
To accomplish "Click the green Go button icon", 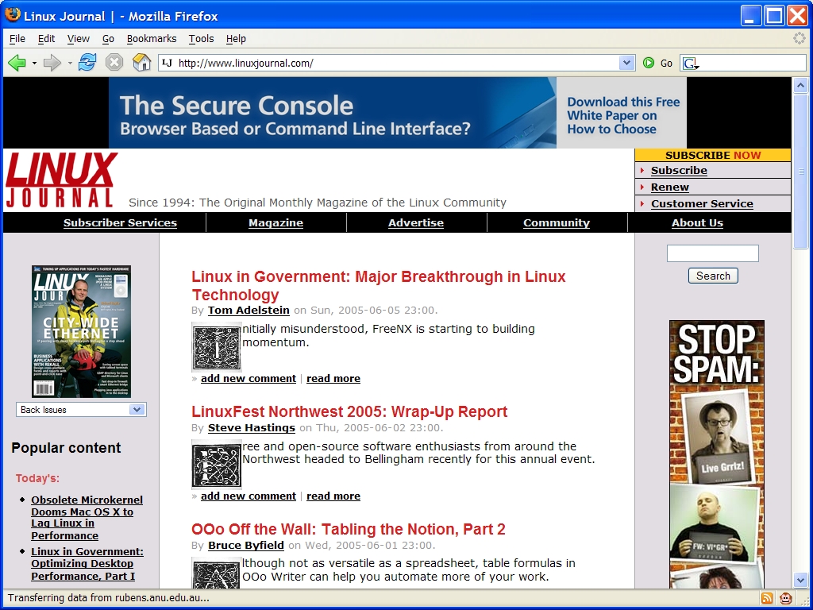I will (649, 63).
